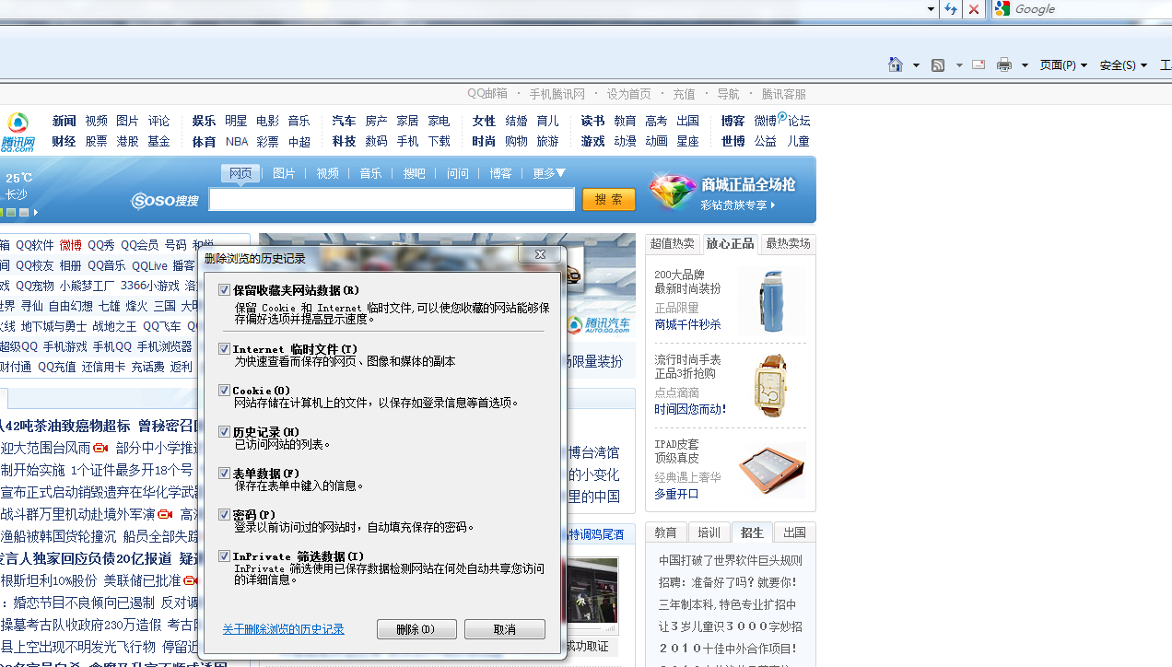Open the 科技 navigation link
The image size is (1172, 667).
click(345, 142)
